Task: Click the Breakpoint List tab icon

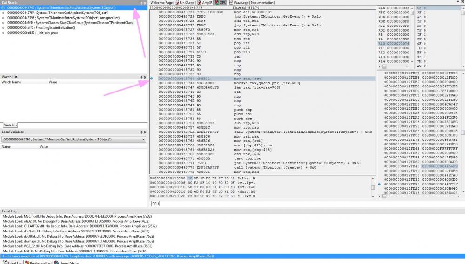Action: 27,263
